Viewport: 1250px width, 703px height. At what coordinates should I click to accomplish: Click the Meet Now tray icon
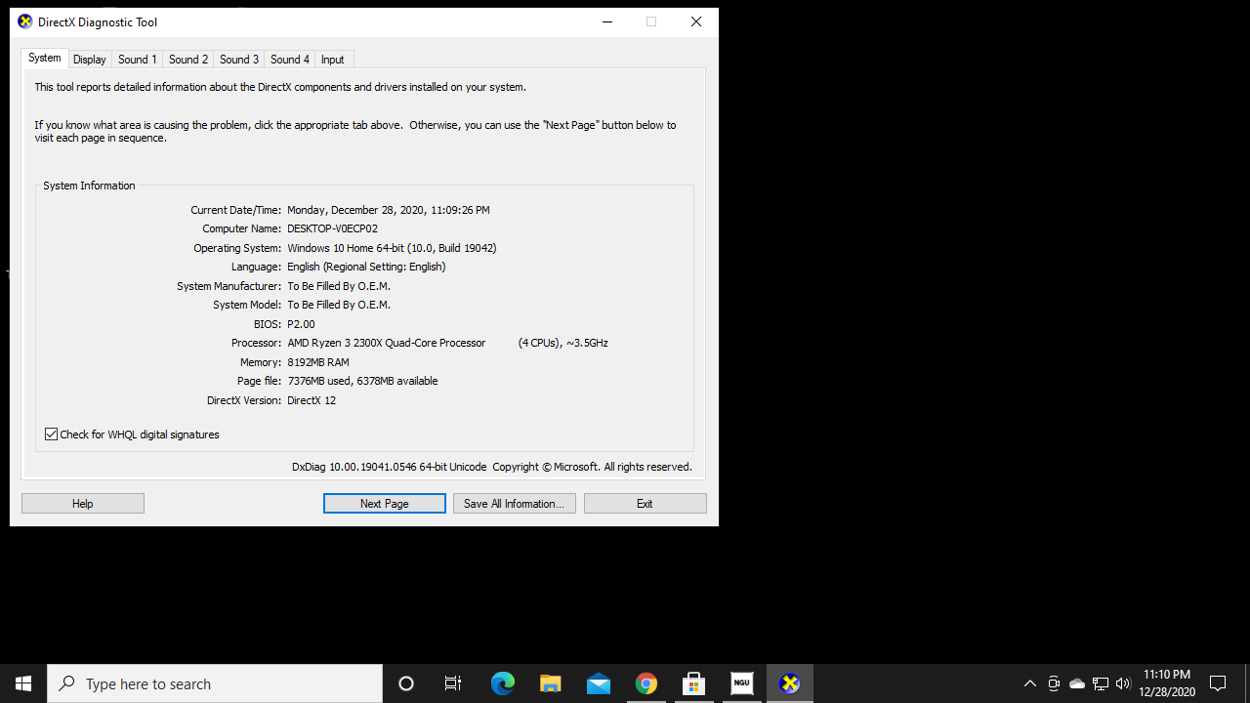[1054, 683]
